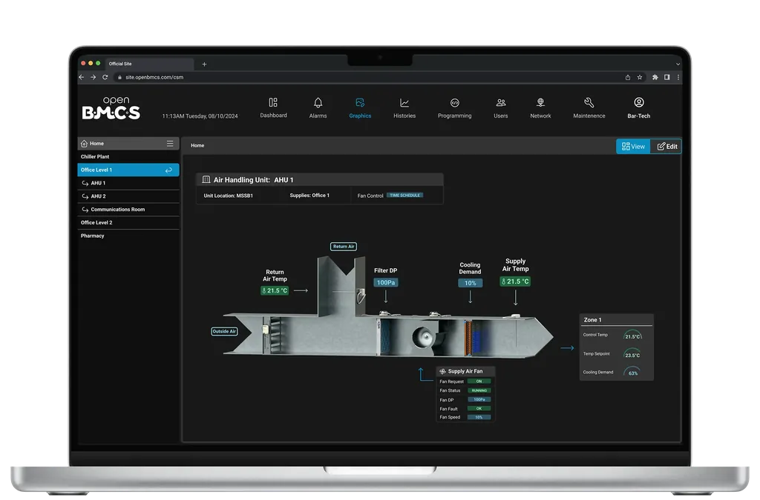
Task: Open the Network section
Action: (x=540, y=108)
